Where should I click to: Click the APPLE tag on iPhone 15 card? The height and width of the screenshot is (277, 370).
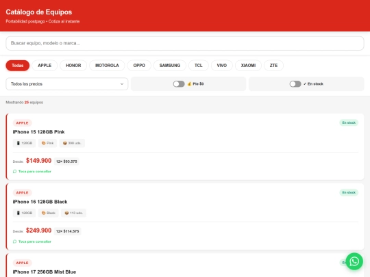coord(22,123)
